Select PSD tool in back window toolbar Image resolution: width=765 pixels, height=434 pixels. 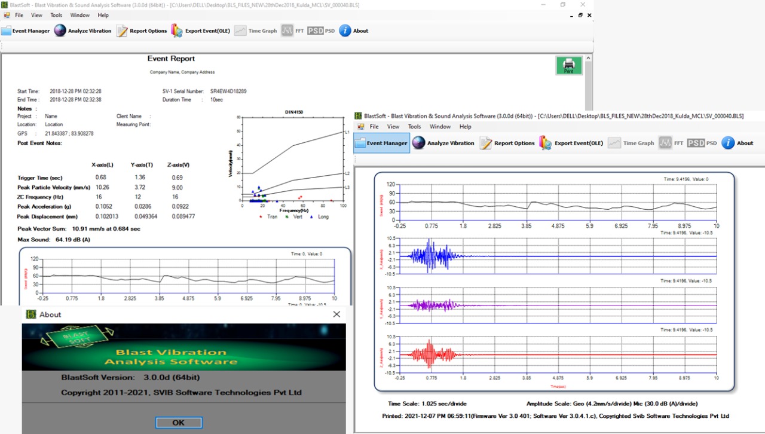(322, 30)
